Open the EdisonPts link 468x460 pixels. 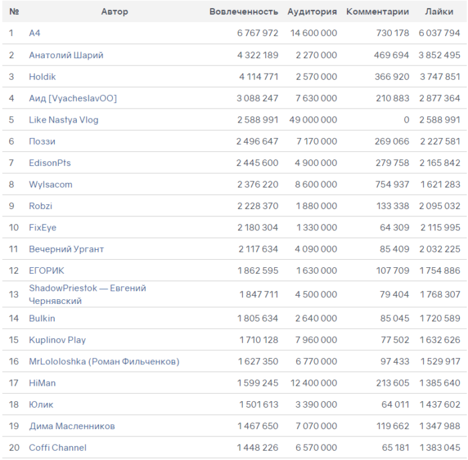coord(50,163)
